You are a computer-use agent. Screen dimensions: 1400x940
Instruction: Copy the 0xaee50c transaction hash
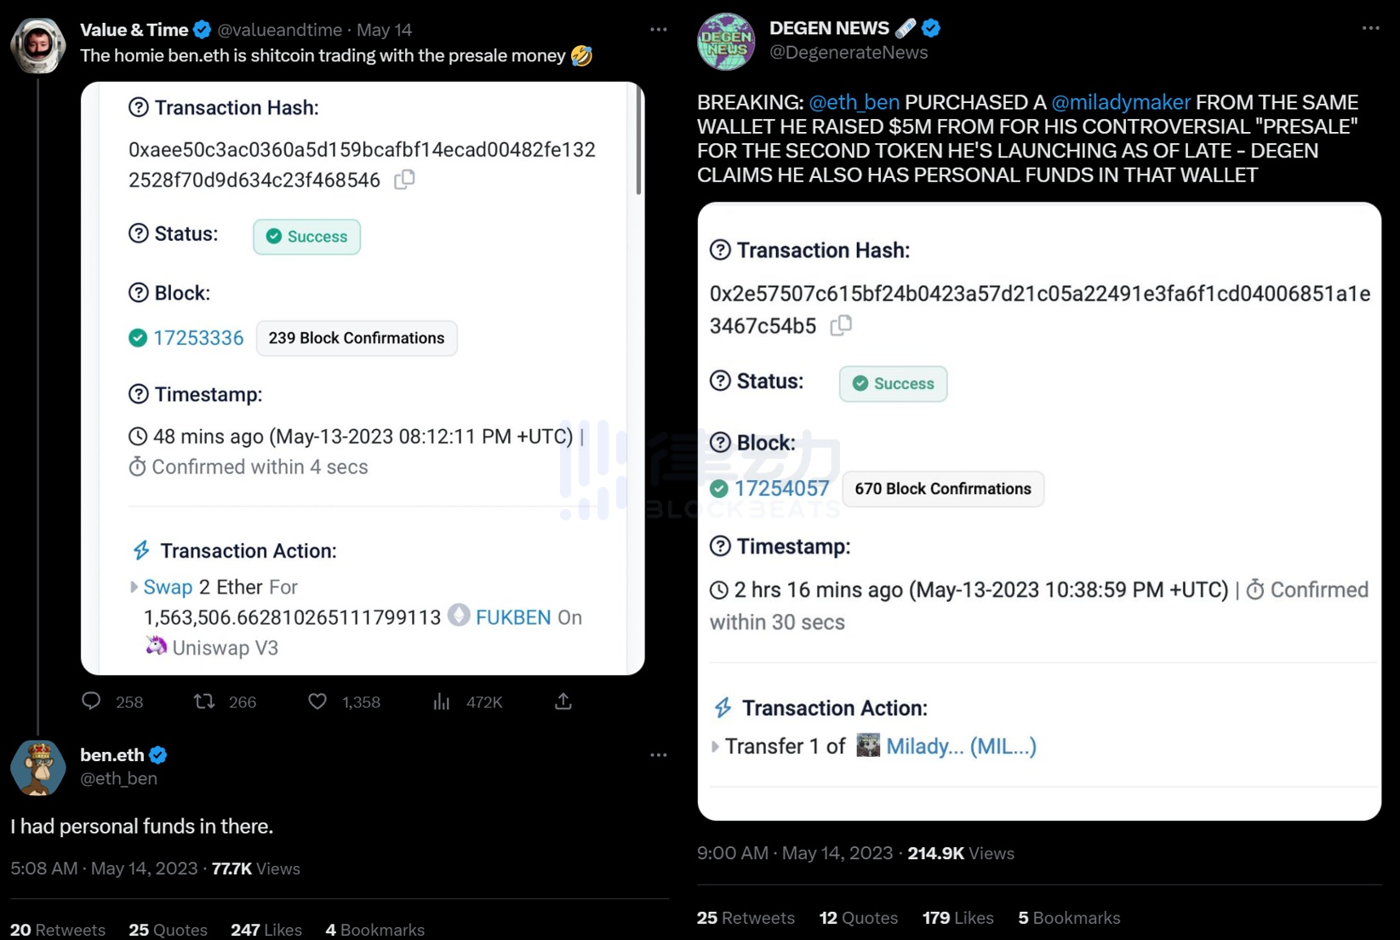pyautogui.click(x=405, y=180)
